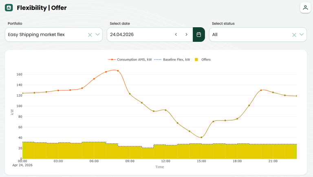Click the consumption data point at 00:00
This screenshot has height=177, width=313.
click(x=23, y=93)
